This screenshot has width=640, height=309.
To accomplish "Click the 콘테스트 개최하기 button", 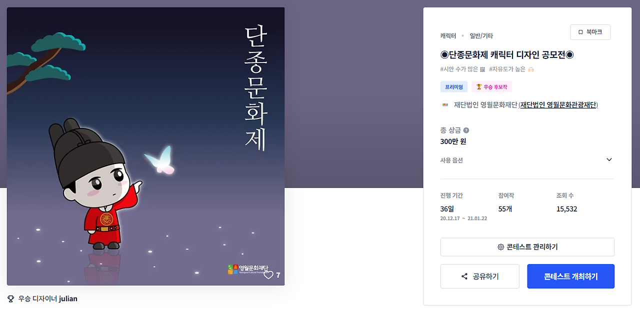I will coord(570,276).
